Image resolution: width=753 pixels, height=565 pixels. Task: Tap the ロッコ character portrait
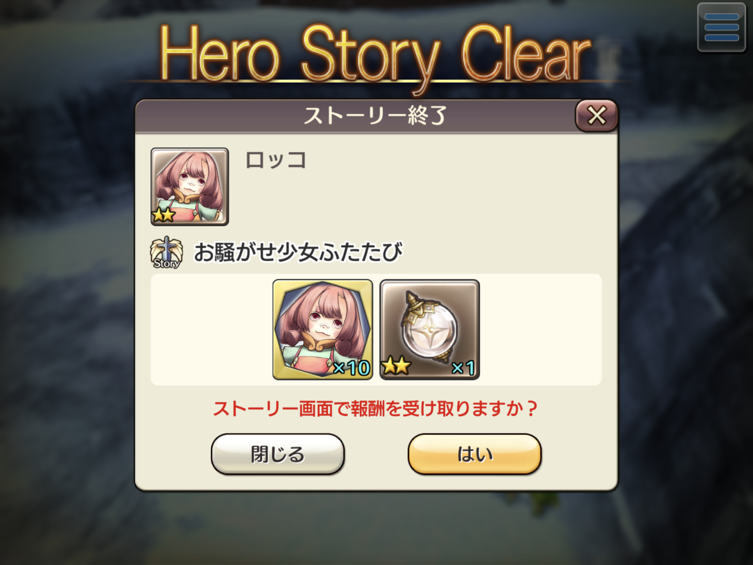190,186
